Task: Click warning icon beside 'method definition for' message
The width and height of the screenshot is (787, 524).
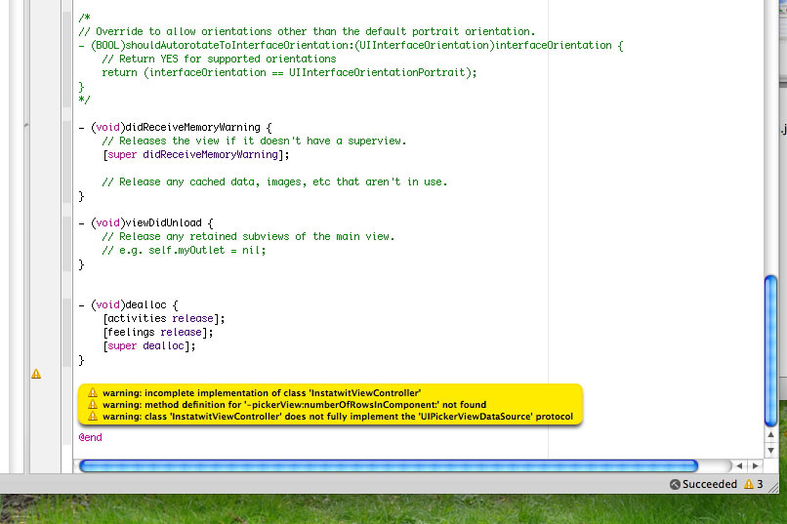Action: pos(93,404)
